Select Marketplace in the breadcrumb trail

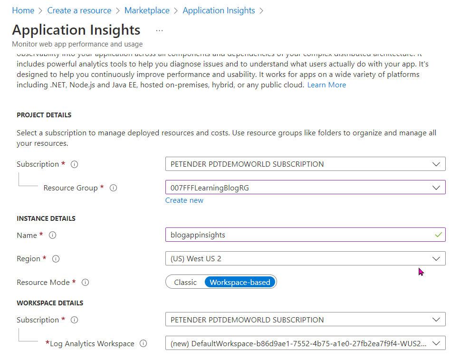point(147,10)
